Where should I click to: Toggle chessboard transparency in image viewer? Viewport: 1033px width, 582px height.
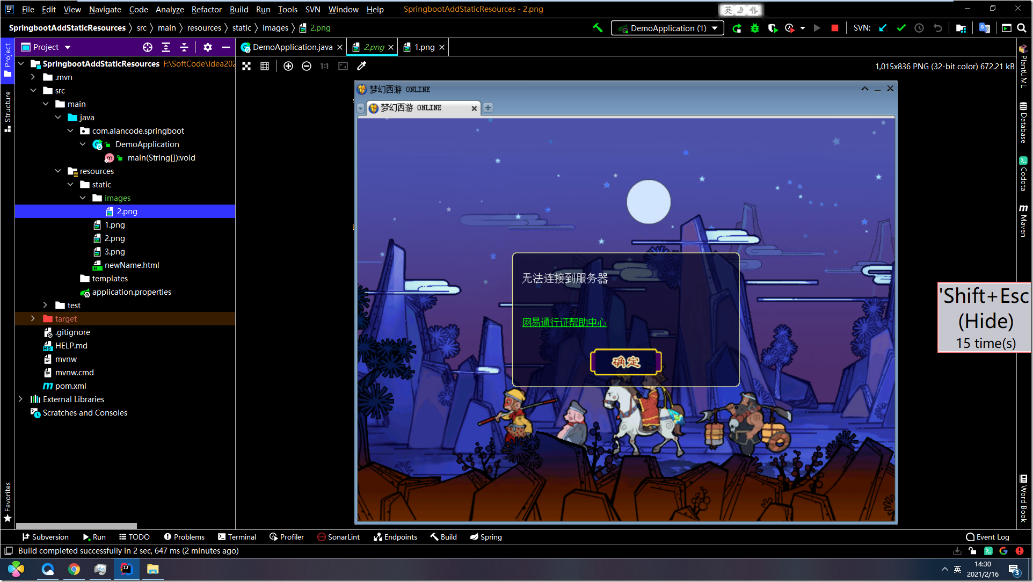[x=246, y=66]
